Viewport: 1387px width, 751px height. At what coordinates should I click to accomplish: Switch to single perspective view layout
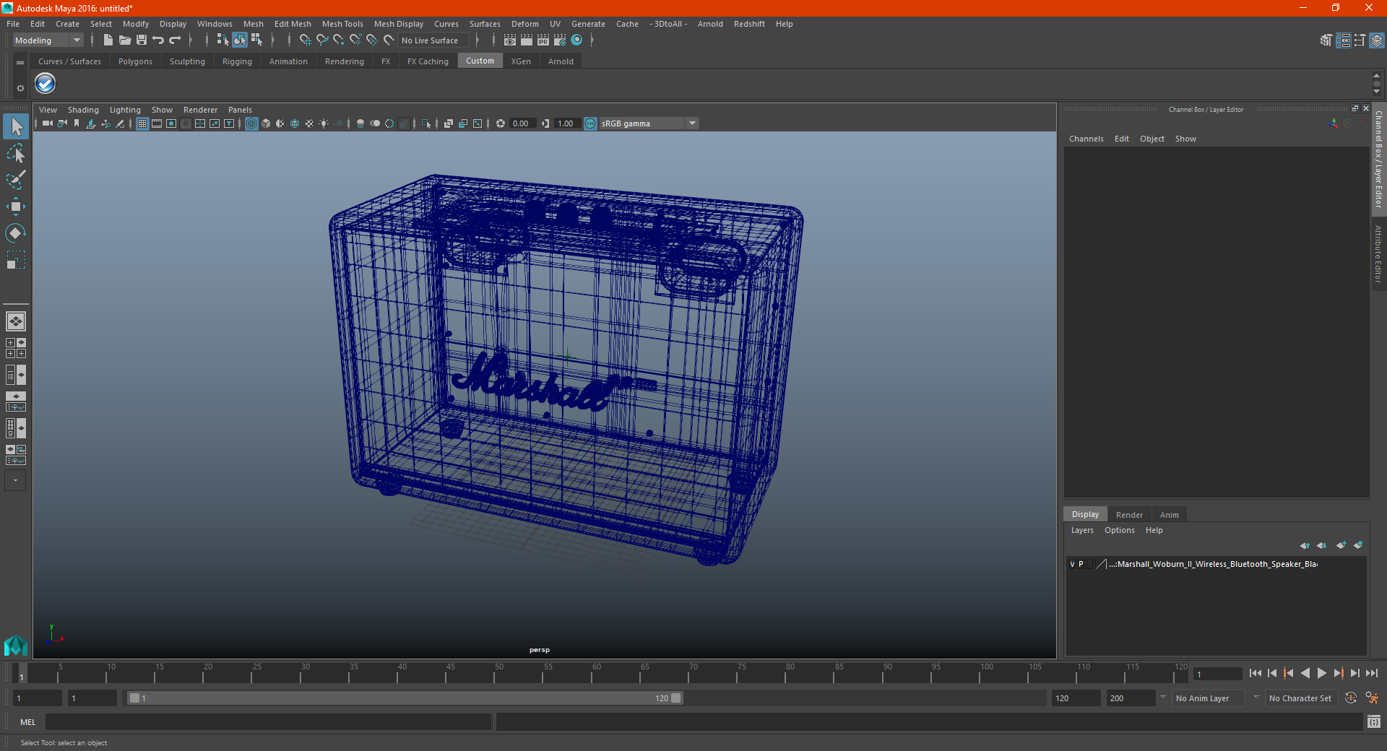pos(16,321)
